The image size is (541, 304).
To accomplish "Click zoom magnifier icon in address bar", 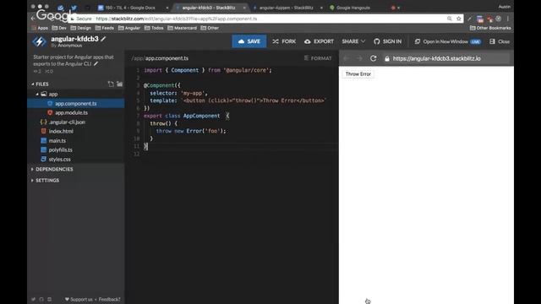I will [449, 19].
